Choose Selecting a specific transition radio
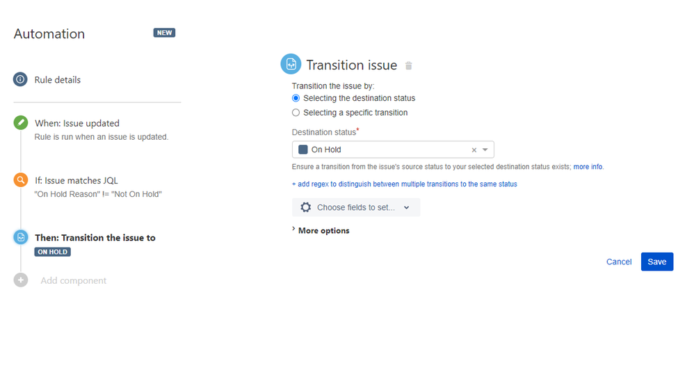 [x=296, y=113]
